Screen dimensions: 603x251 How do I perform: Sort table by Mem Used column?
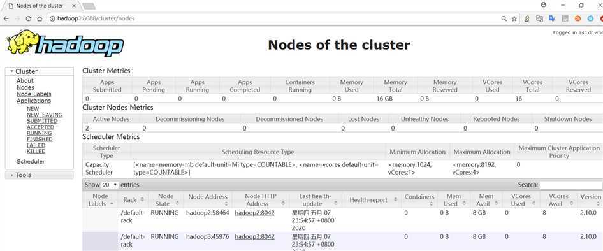454,200
